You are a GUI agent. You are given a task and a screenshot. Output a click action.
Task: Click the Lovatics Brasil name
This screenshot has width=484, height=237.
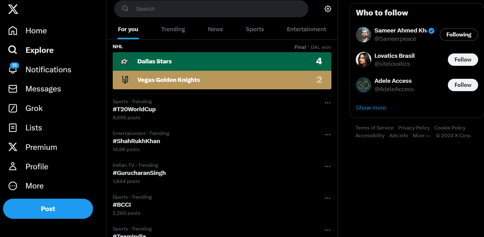[x=394, y=56]
